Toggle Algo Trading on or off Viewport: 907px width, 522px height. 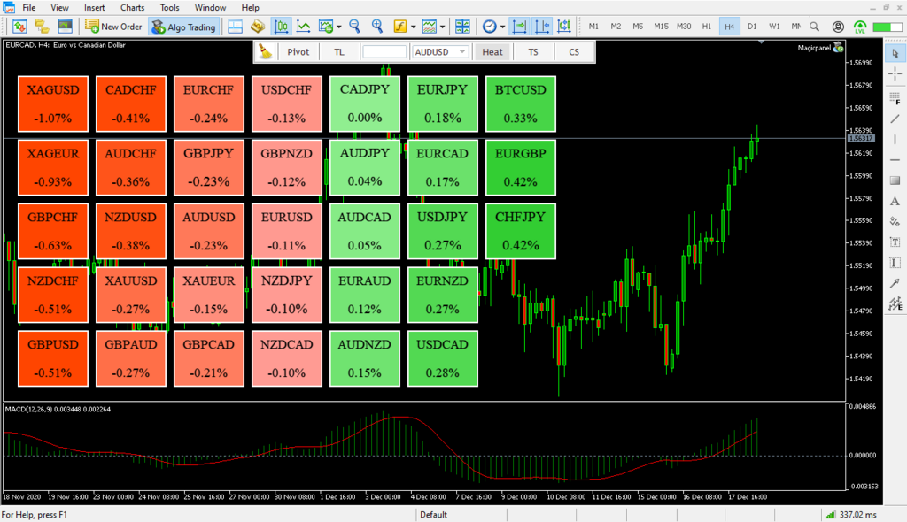coord(183,27)
